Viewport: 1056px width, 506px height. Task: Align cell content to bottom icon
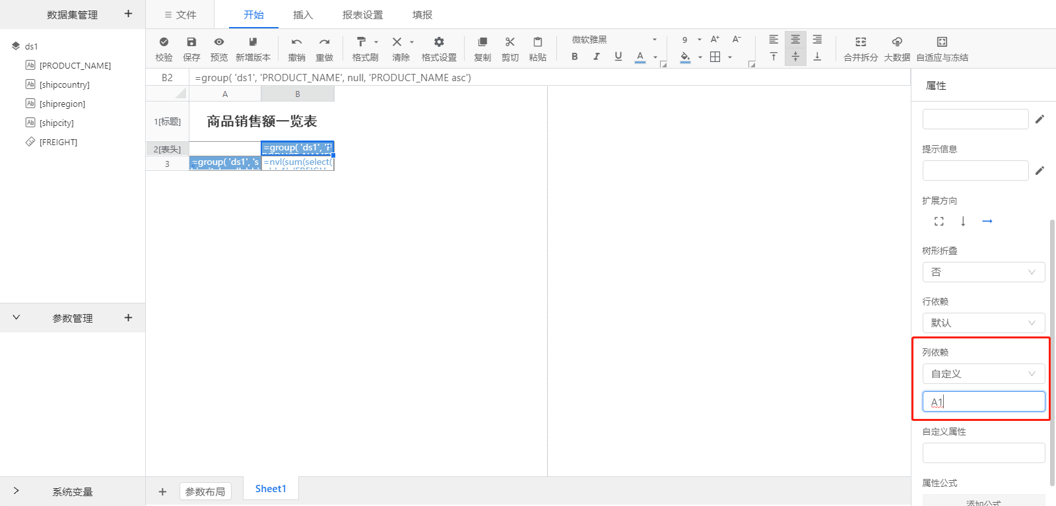[817, 57]
